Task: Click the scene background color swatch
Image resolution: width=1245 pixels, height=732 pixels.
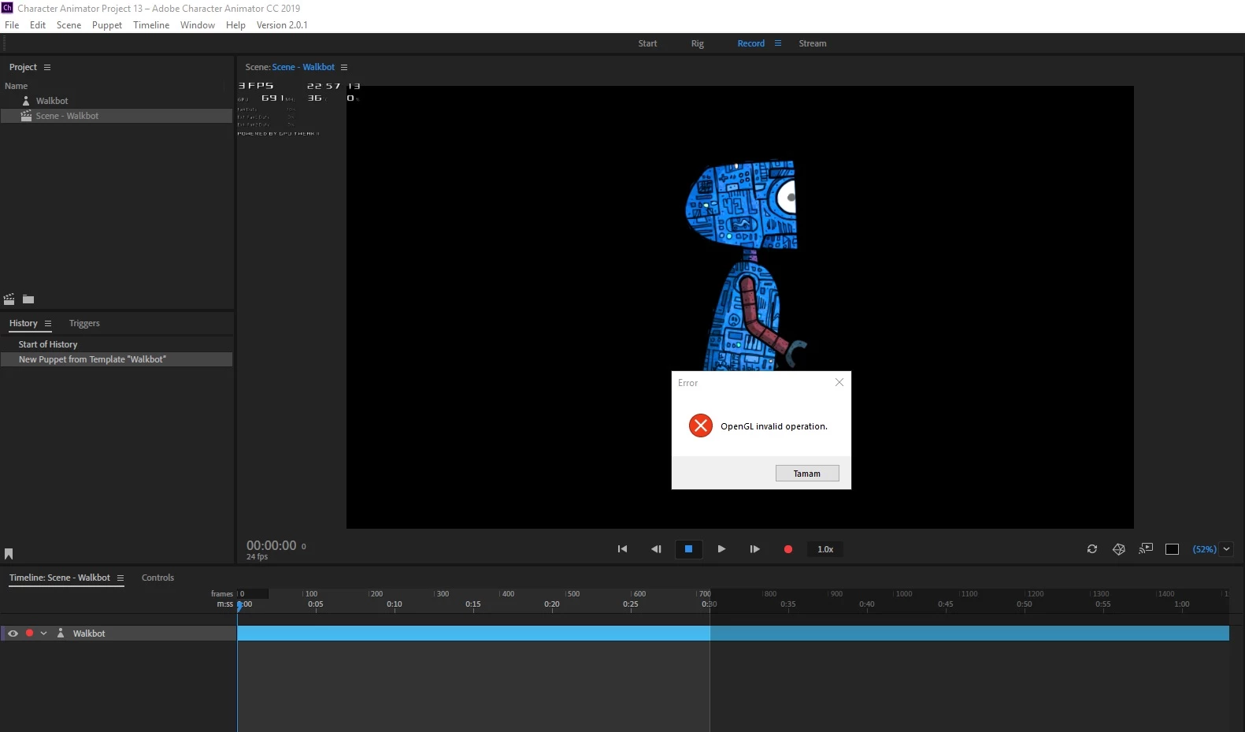Action: [x=1172, y=549]
